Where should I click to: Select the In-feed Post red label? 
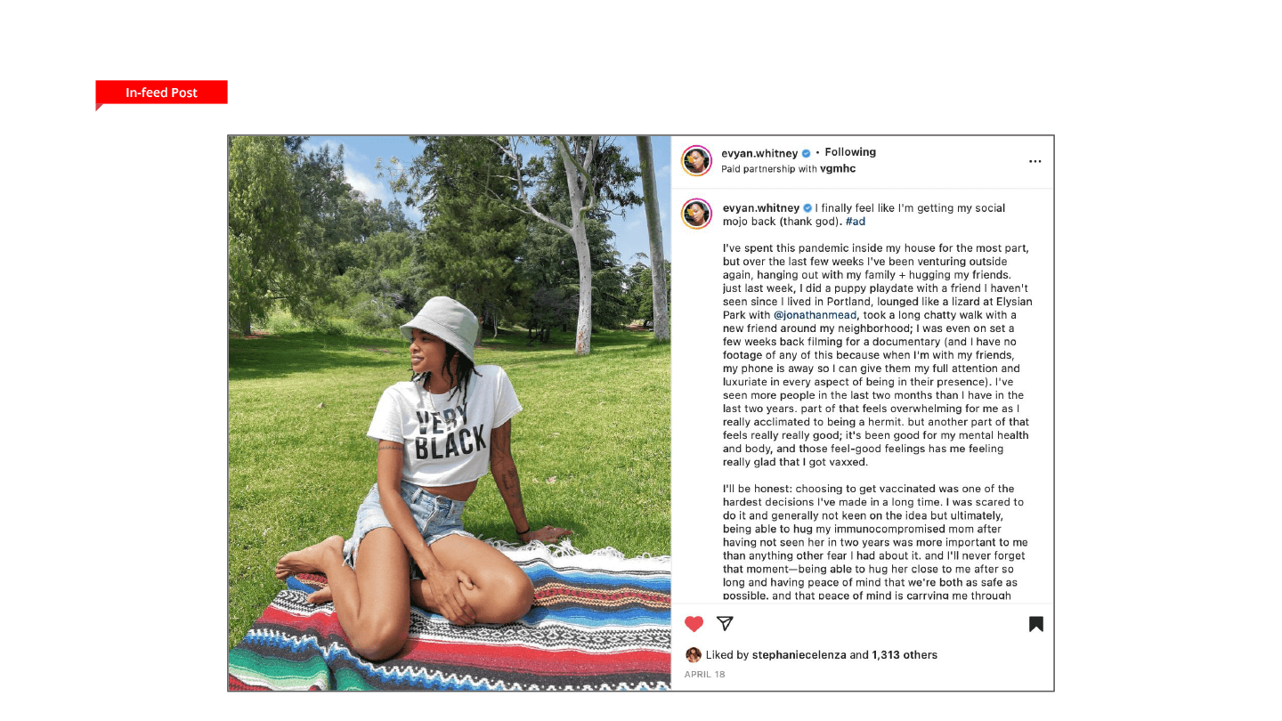161,93
